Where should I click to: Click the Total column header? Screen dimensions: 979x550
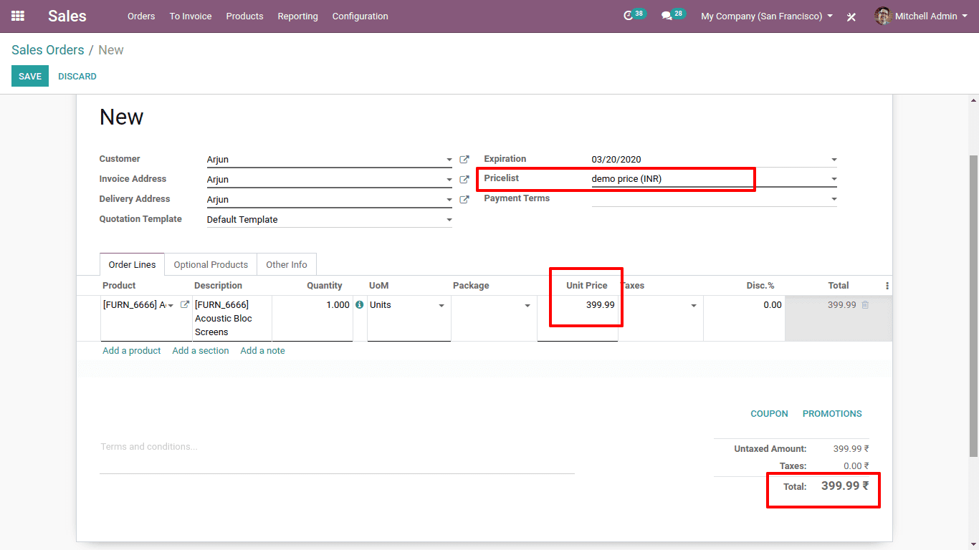coord(839,286)
